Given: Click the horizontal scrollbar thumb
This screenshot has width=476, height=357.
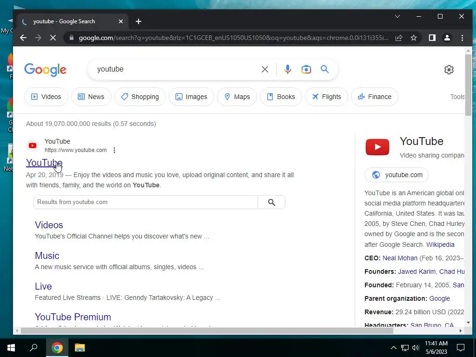Looking at the screenshot, I should tap(207, 331).
